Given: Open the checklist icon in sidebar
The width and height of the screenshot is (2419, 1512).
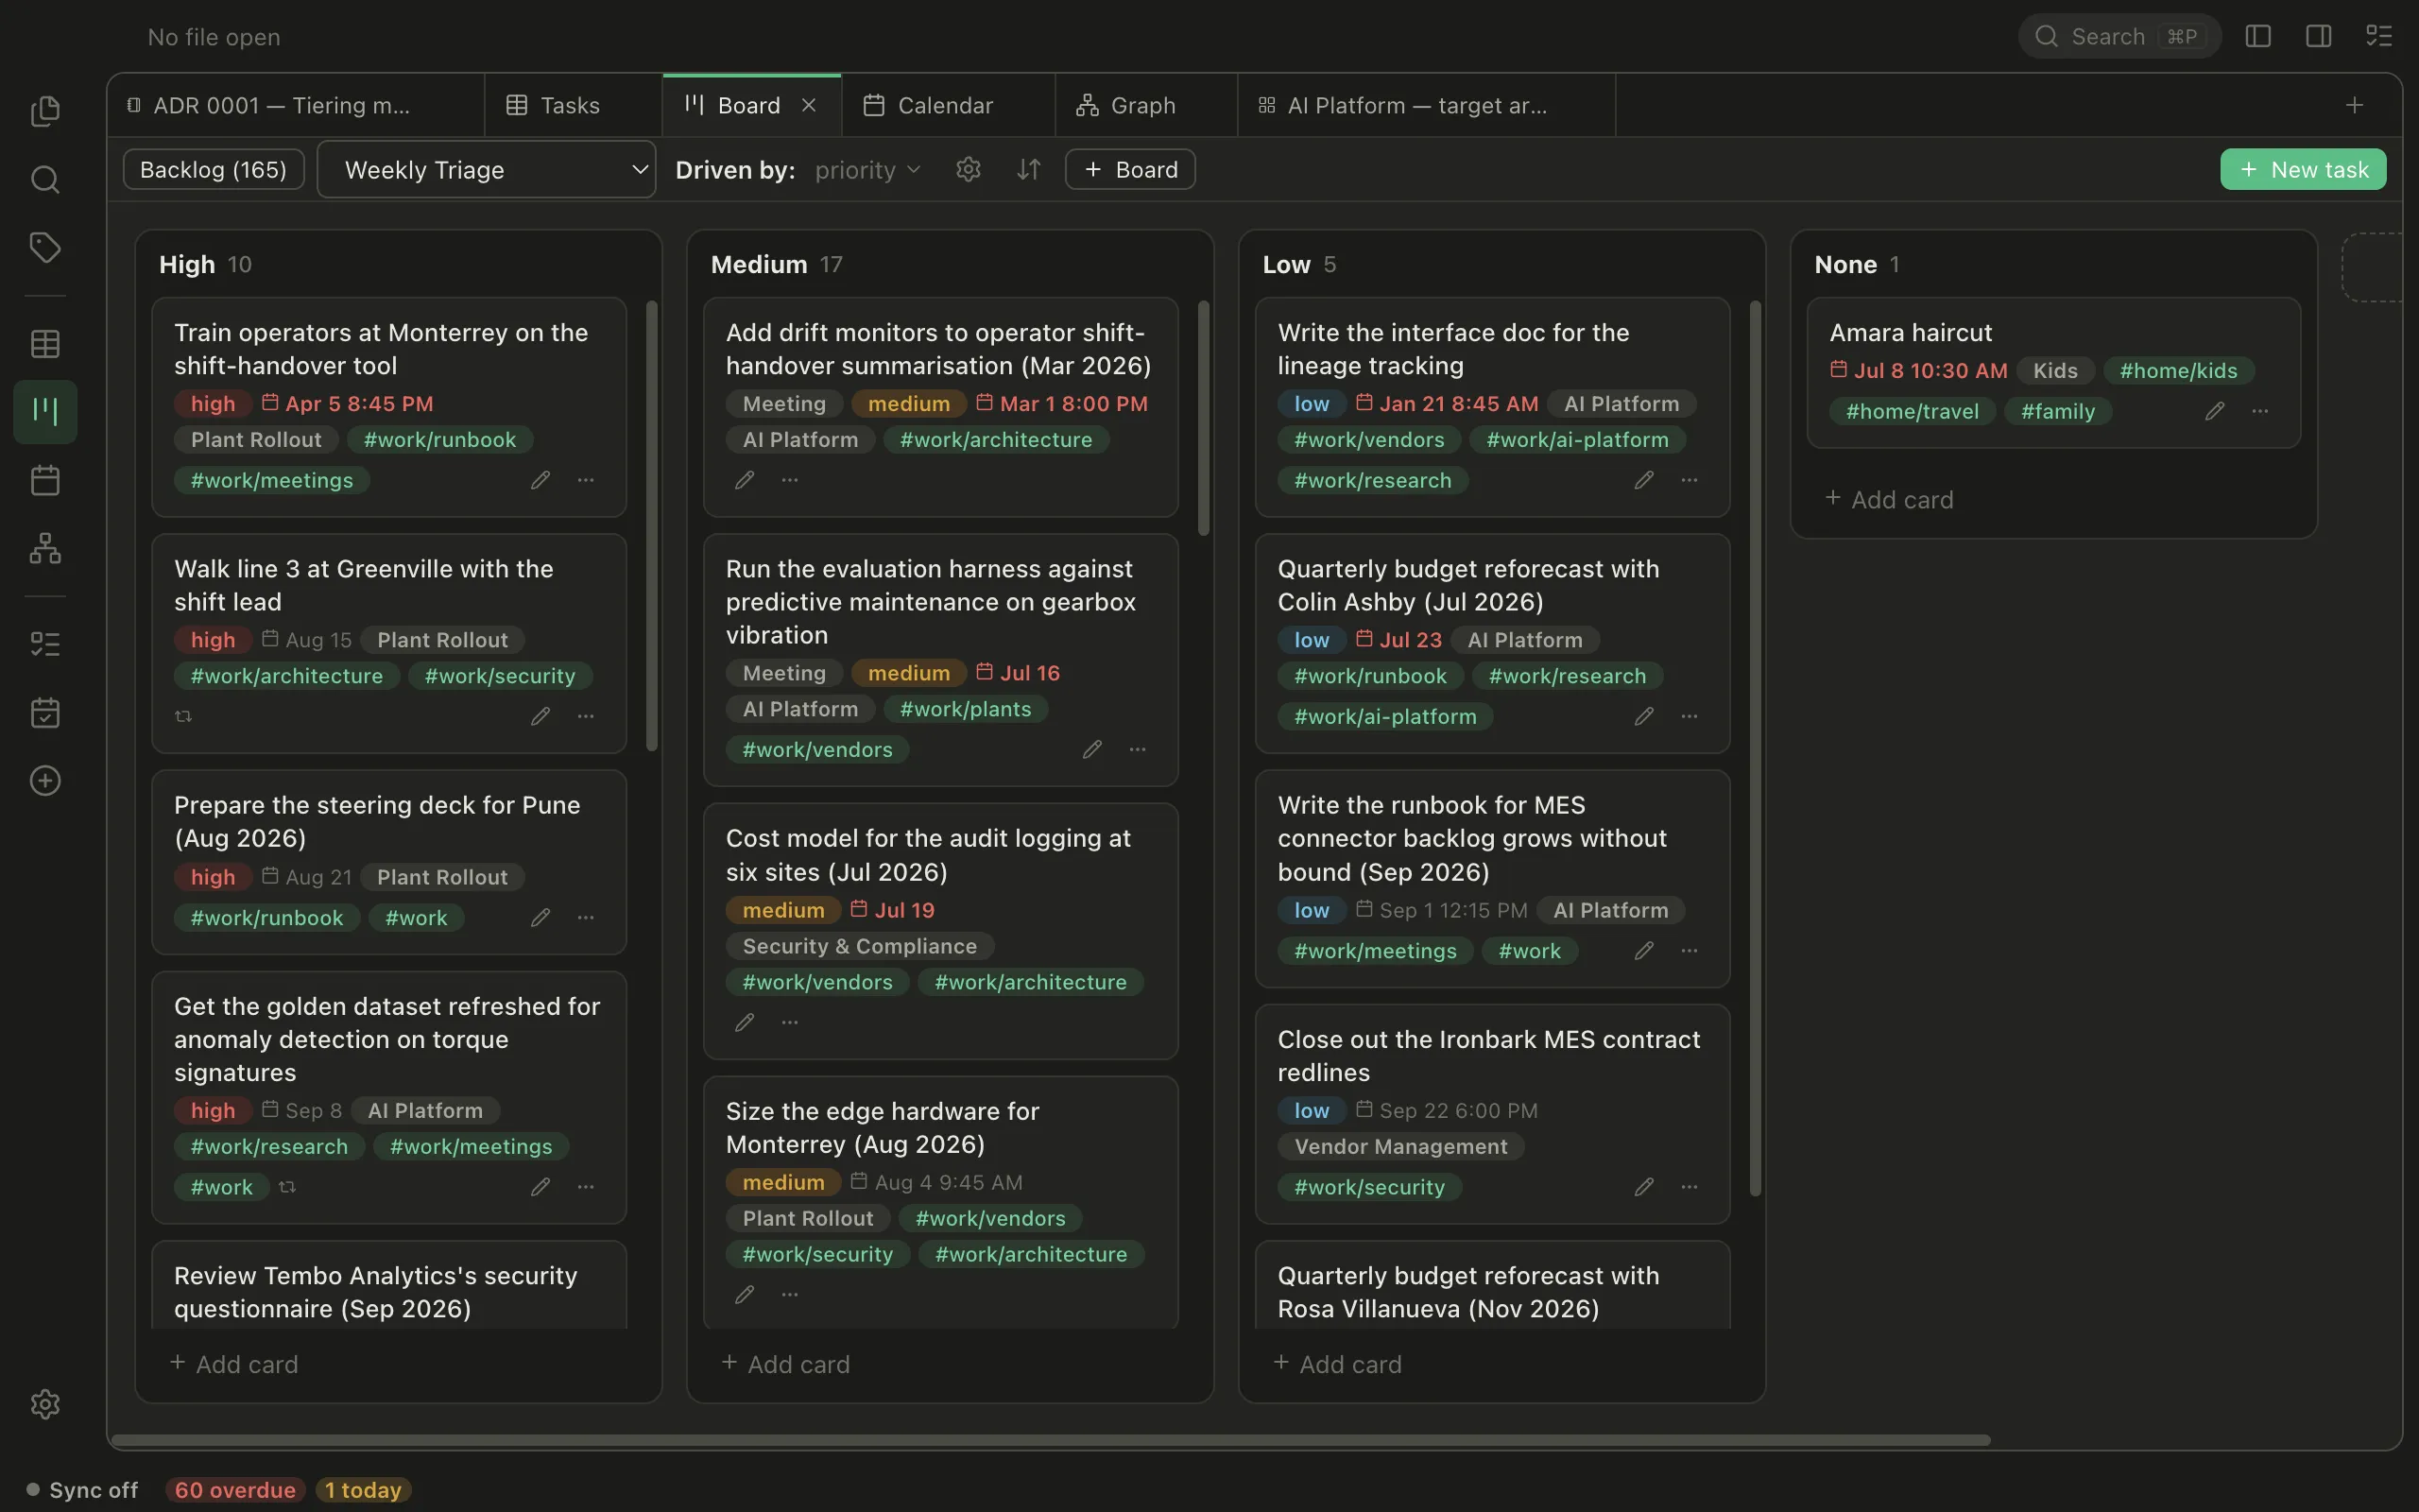Looking at the screenshot, I should (45, 644).
